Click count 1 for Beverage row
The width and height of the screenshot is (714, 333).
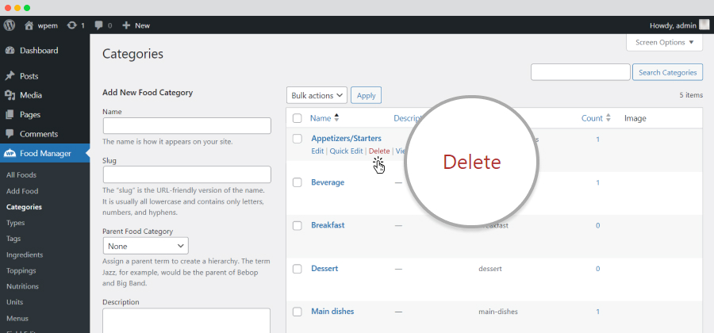(598, 182)
